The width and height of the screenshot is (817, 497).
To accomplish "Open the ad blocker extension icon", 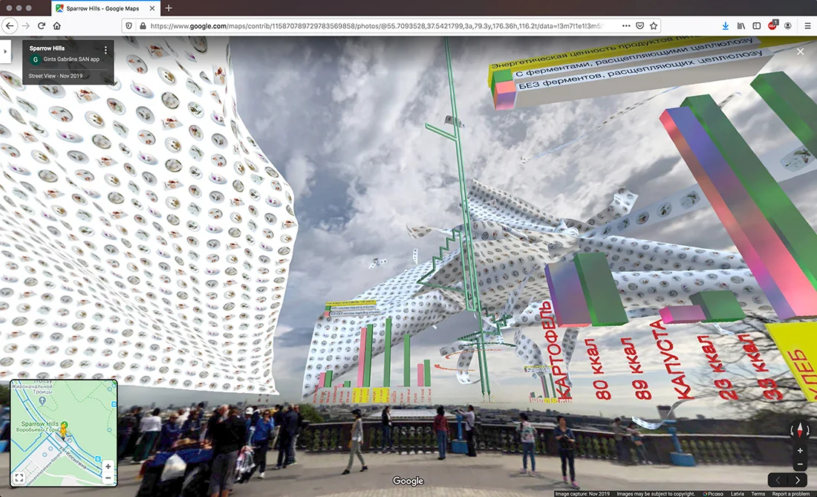I will tap(772, 25).
